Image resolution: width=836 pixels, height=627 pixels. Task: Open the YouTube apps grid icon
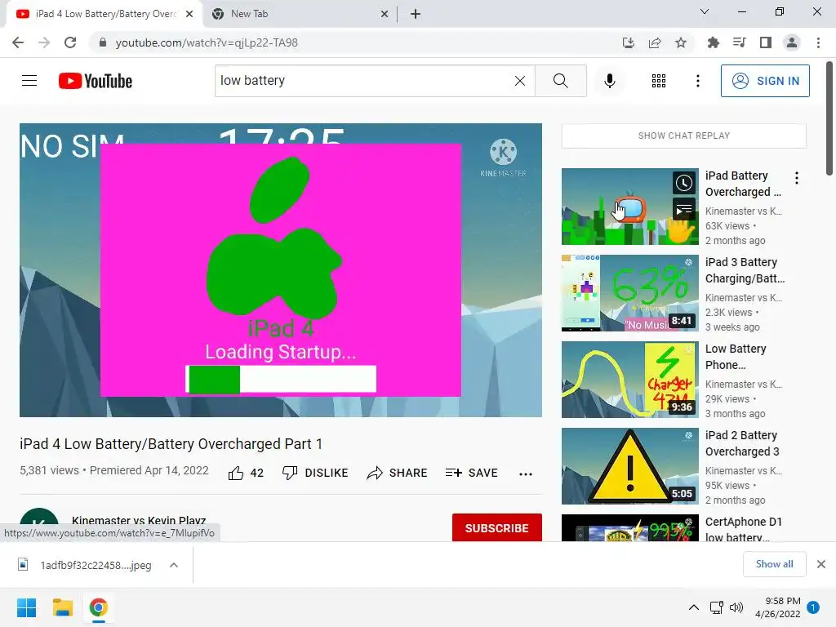tap(659, 81)
